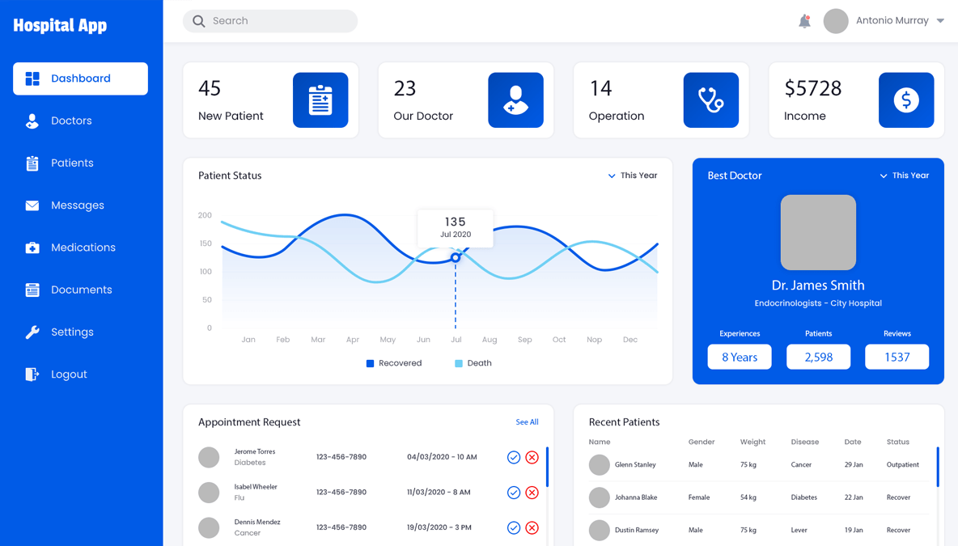Decline Dennis Mendez appointment request
Screen dimensions: 958x546
pyautogui.click(x=532, y=527)
